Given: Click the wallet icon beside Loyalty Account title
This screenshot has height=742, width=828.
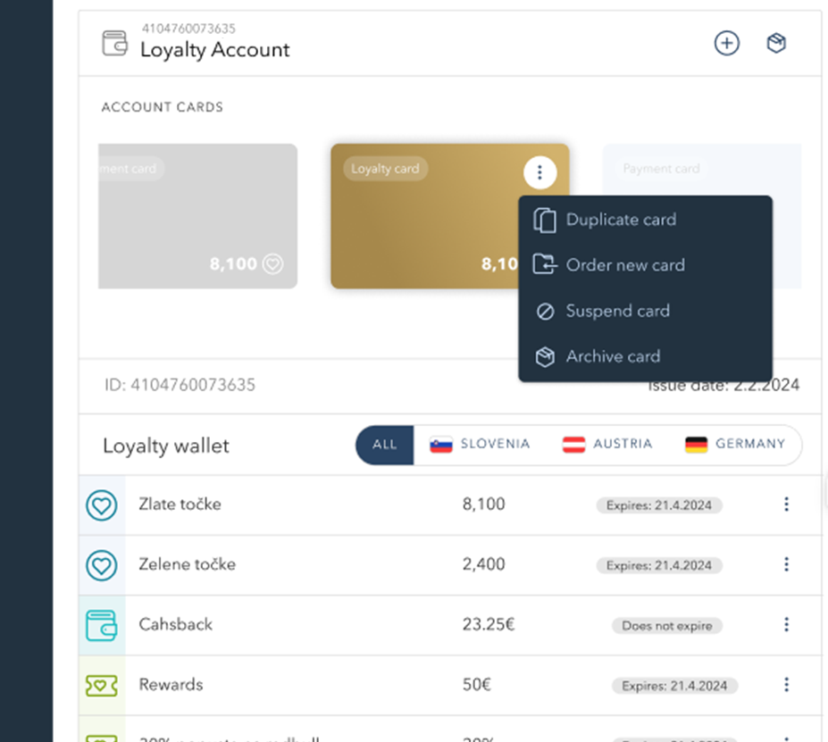Looking at the screenshot, I should point(114,43).
